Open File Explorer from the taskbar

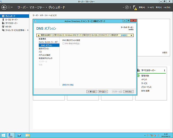coord(28,135)
